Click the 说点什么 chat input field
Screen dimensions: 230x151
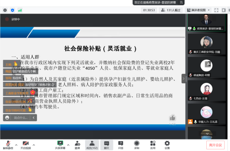click(21, 118)
